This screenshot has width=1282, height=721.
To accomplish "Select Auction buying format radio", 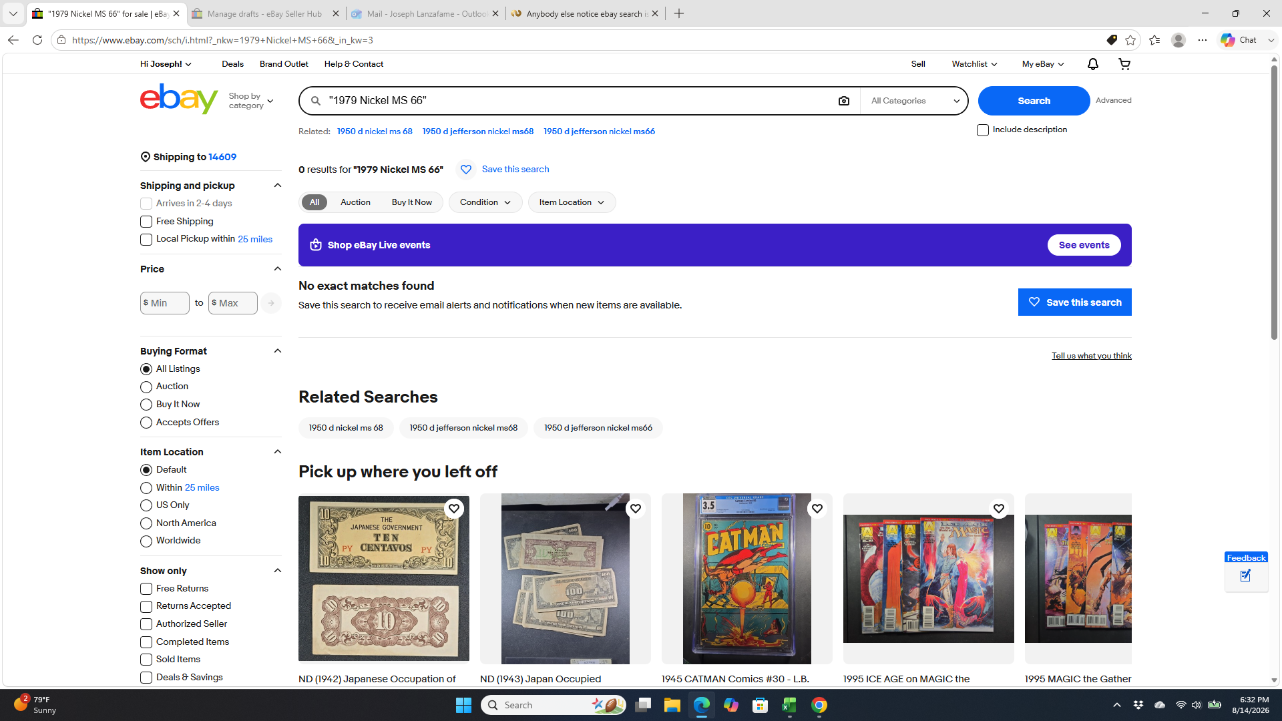I will [146, 387].
